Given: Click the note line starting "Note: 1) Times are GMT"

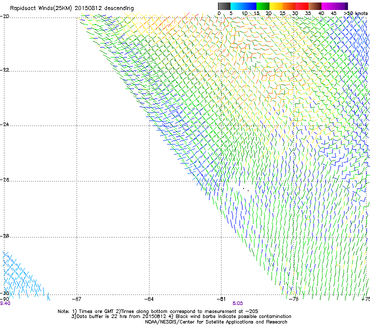Looking at the screenshot, I should coord(158,311).
